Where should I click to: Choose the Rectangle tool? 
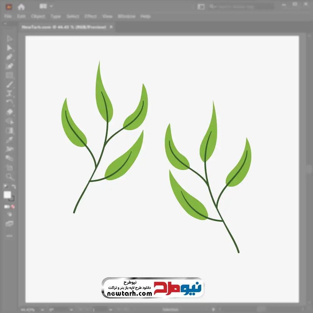(9, 75)
